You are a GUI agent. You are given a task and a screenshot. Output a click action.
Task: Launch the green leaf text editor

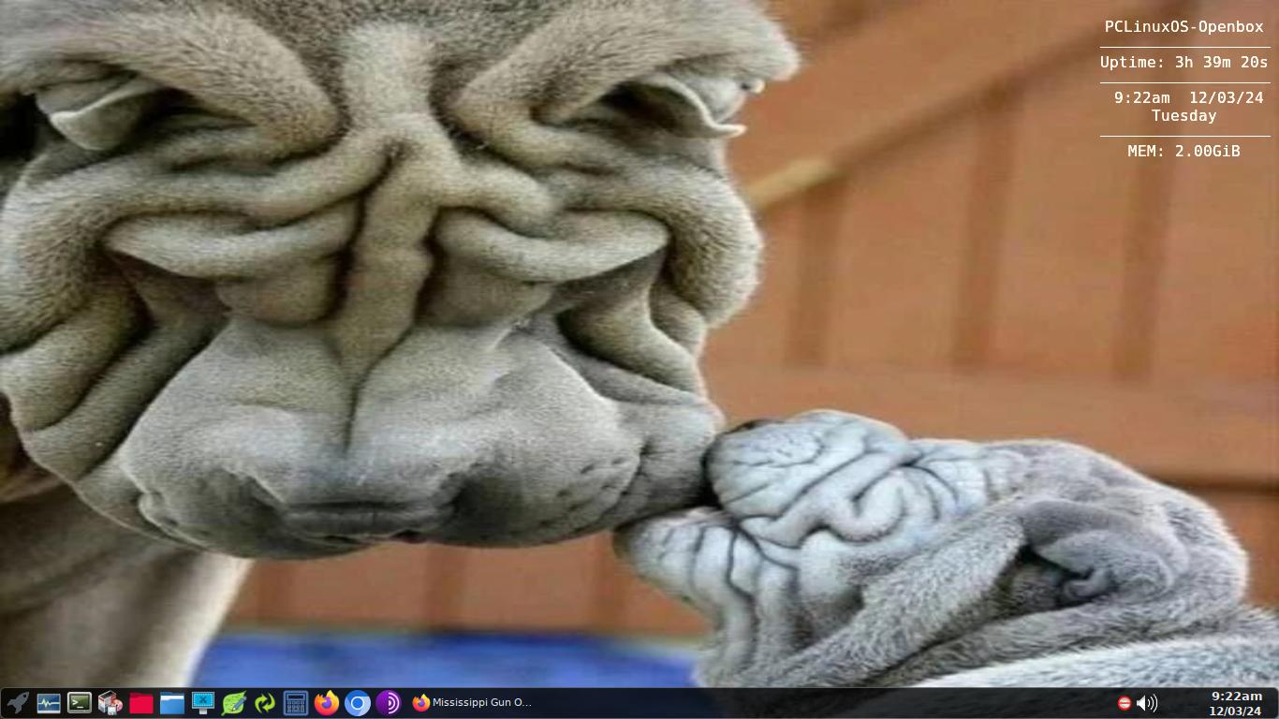[234, 702]
